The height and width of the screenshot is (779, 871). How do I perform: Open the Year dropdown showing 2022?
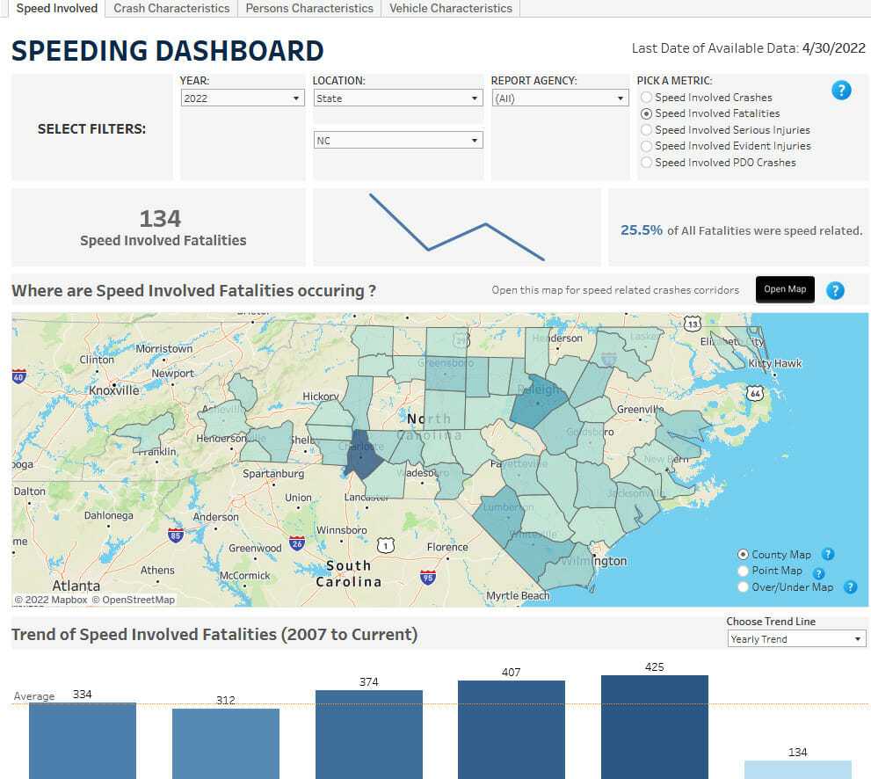242,98
